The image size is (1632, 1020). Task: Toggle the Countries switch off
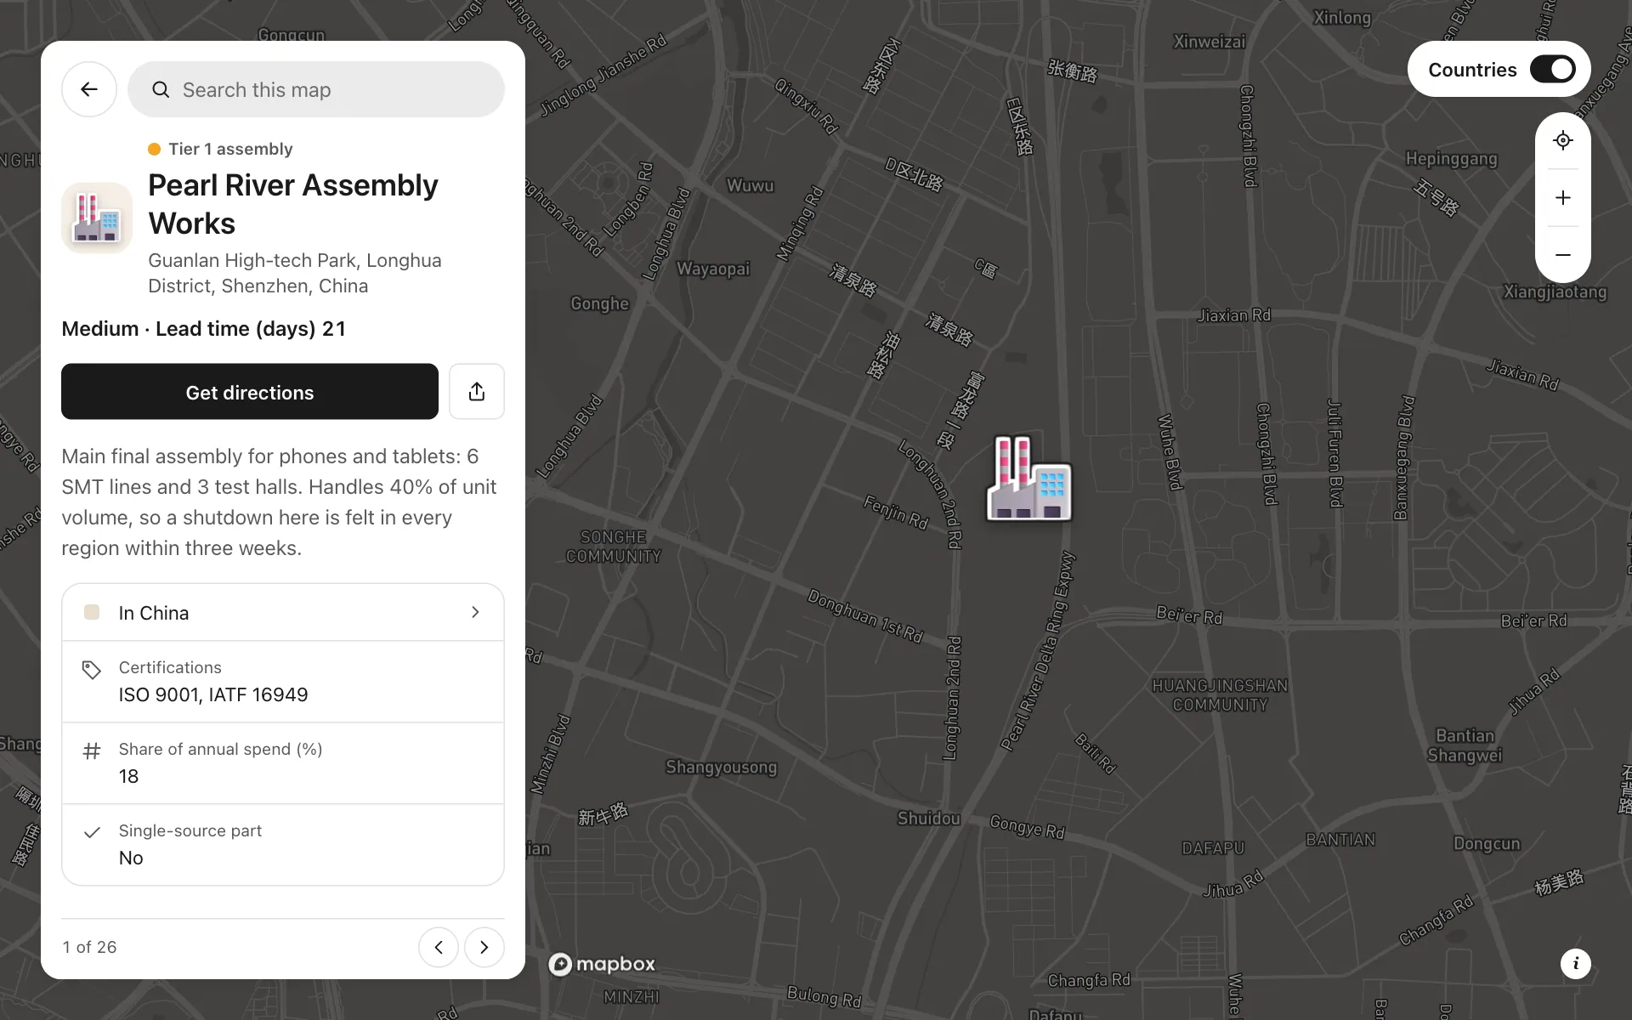(x=1553, y=70)
